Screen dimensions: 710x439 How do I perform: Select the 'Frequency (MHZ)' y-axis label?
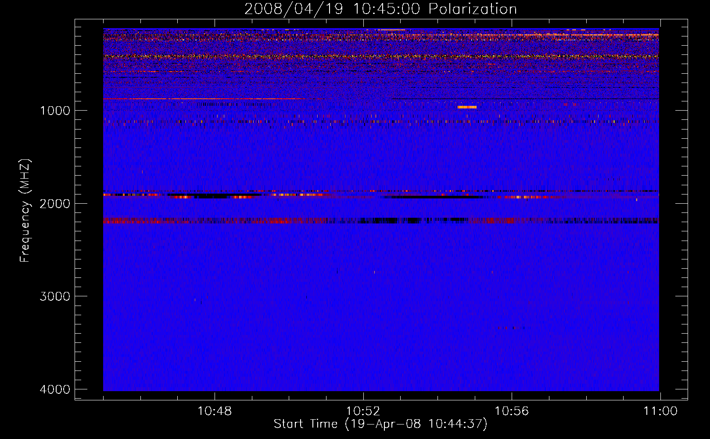[25, 211]
